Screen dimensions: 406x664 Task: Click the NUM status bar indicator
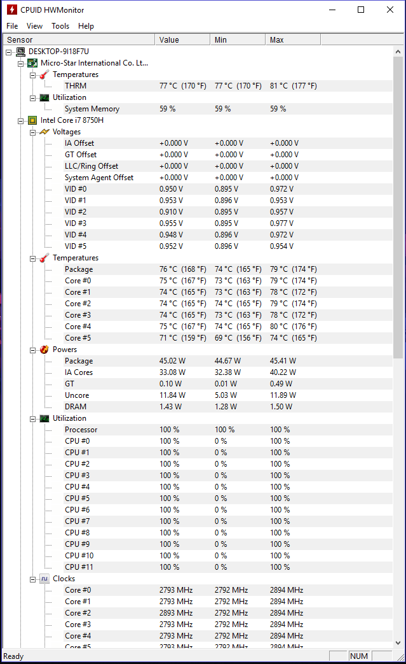tap(359, 656)
